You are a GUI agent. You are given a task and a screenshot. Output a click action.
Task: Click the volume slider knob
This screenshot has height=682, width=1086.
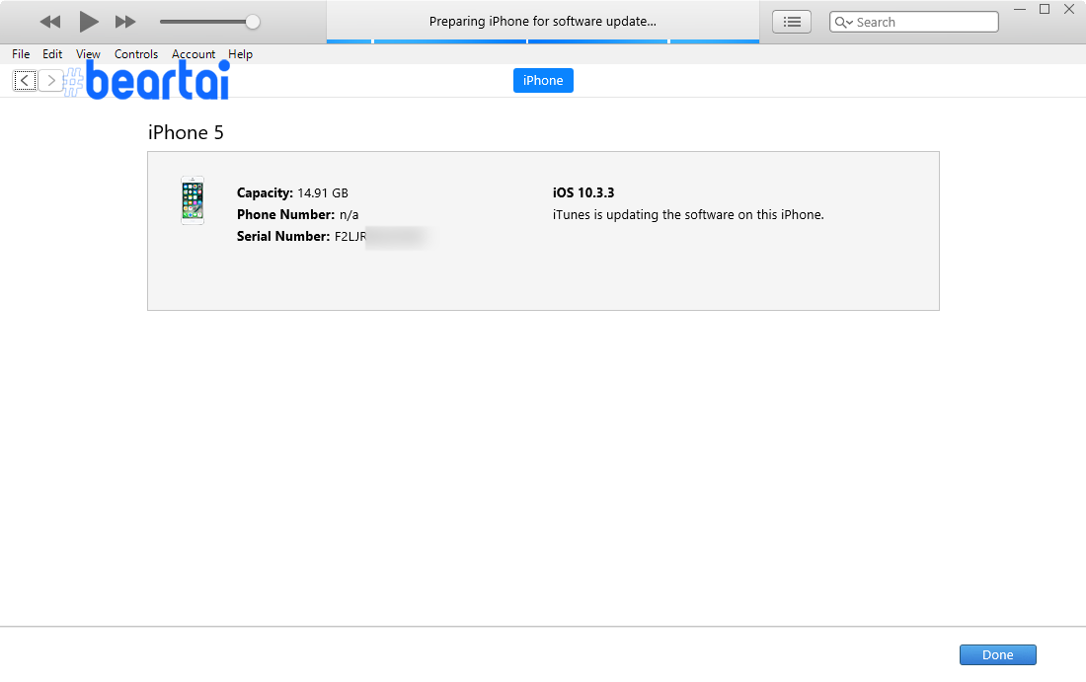click(x=253, y=22)
